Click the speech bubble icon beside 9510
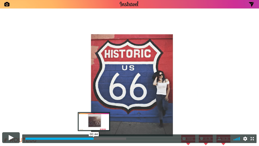Viewport: 259px width, 146px height. click(x=184, y=139)
